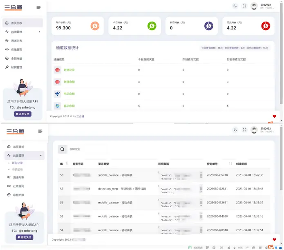The image size is (284, 250).
Task: Click the 三合通 logo in upper dashboard
Action: [13, 7]
